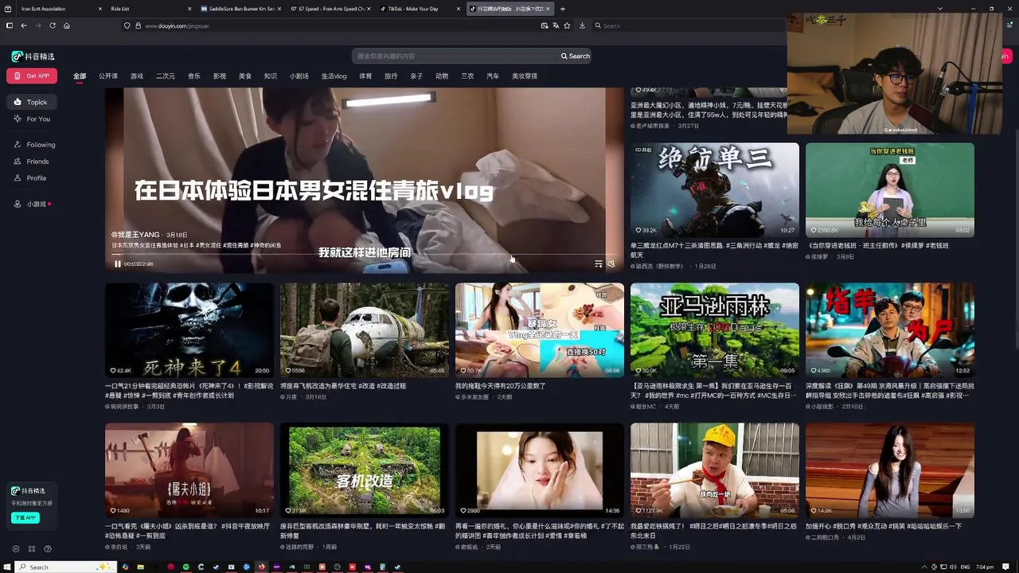1019x573 pixels.
Task: Unmute the featured video sound icon
Action: click(611, 263)
